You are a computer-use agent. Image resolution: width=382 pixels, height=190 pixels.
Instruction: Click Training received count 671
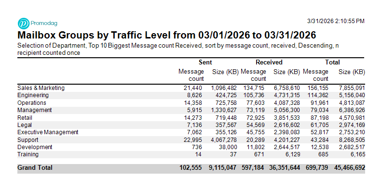pos(259,154)
